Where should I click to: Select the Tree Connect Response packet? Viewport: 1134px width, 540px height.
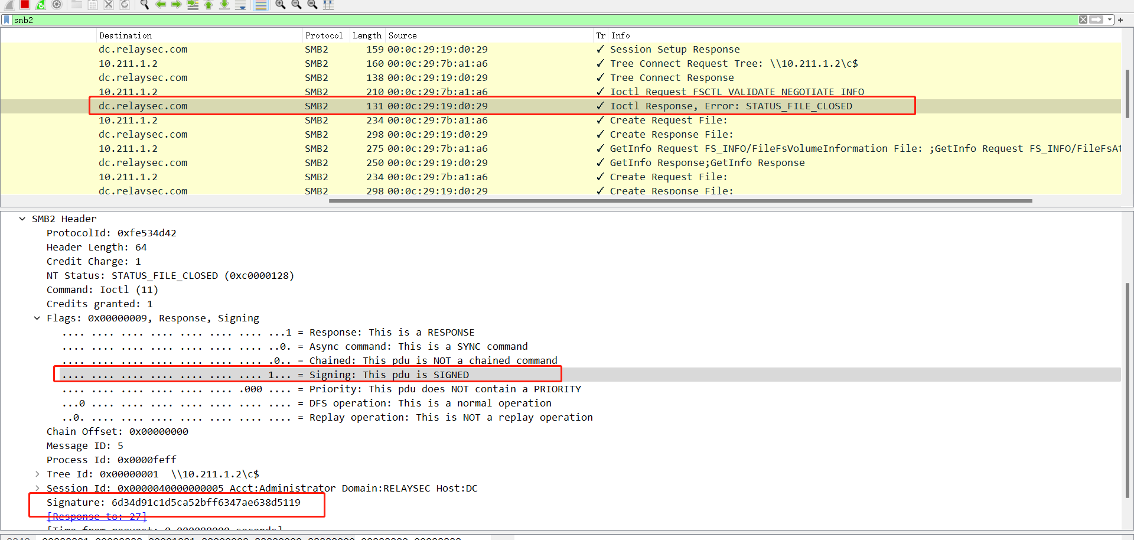(561, 77)
